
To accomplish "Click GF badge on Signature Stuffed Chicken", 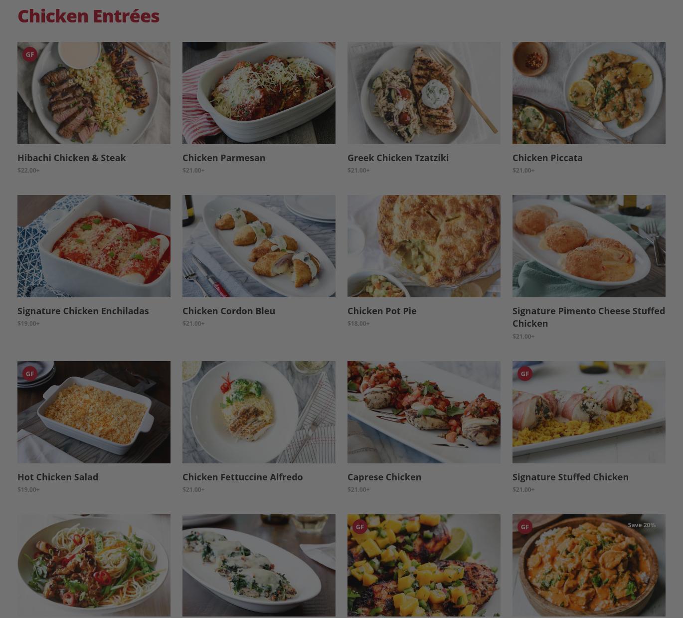I will (x=525, y=374).
